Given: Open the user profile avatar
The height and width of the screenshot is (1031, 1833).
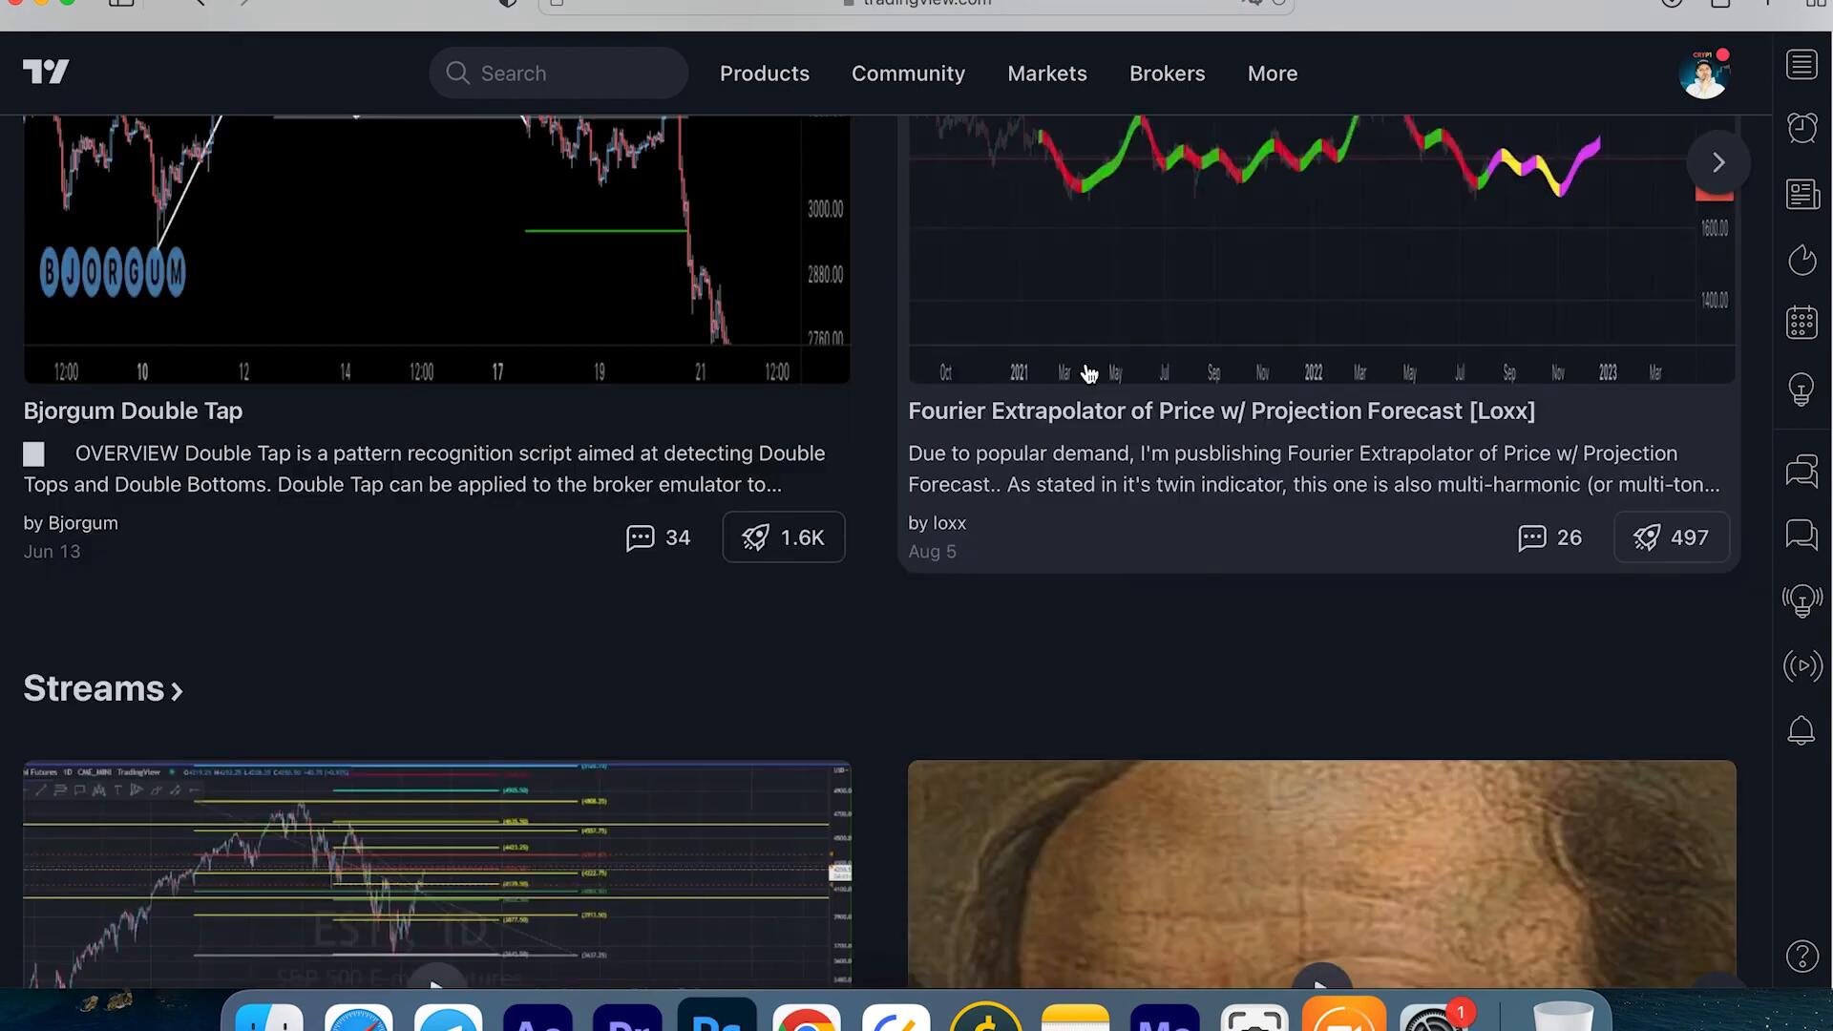Looking at the screenshot, I should 1703,74.
